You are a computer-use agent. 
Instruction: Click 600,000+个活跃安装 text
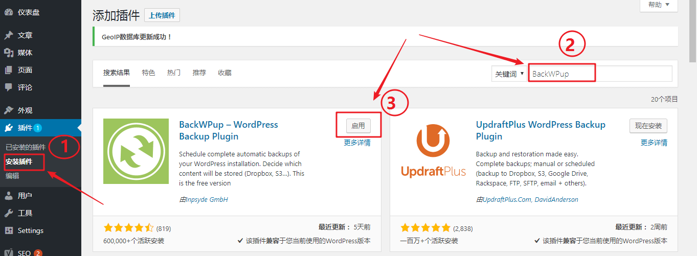click(134, 241)
